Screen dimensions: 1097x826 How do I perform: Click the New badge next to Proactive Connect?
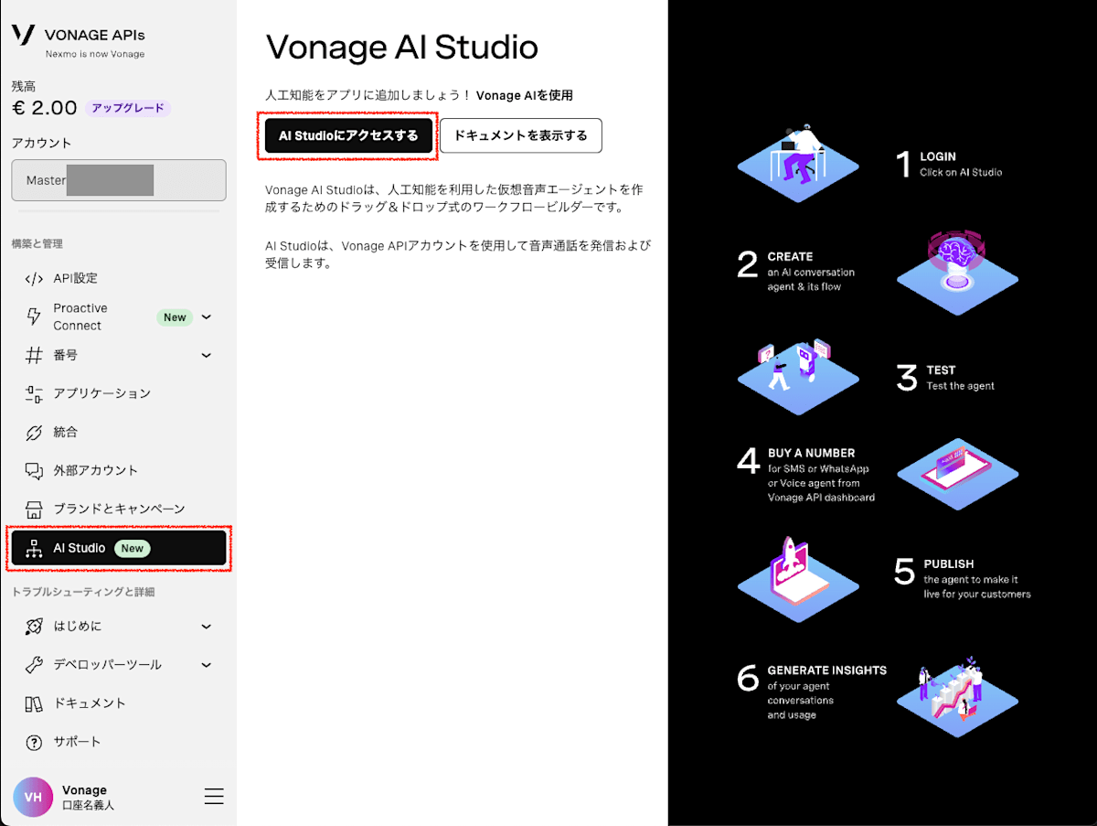[175, 317]
